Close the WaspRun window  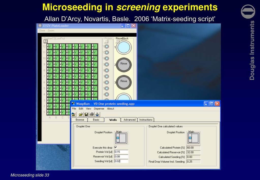click(x=217, y=104)
